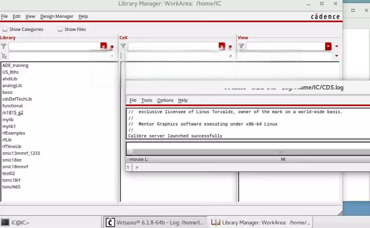Click the View filter funnel icon
Image resolution: width=370 pixels, height=228 pixels.
(x=241, y=46)
